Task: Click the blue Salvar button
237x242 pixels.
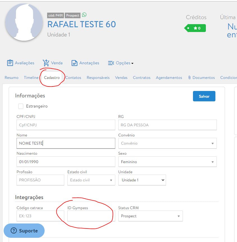Action: click(x=204, y=96)
